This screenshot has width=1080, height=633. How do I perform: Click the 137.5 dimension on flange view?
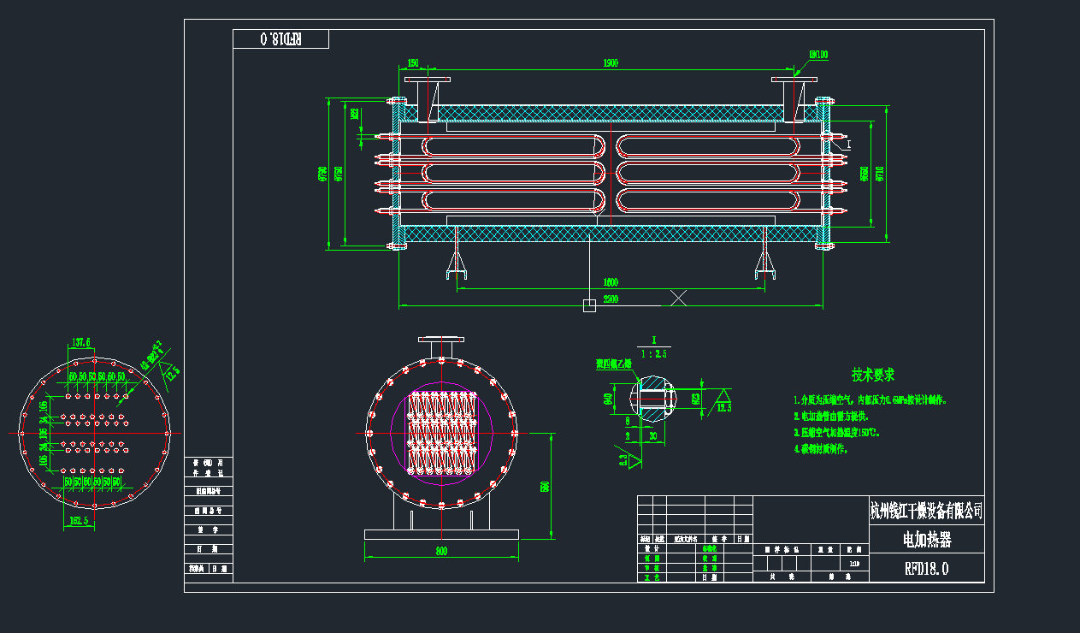(82, 343)
